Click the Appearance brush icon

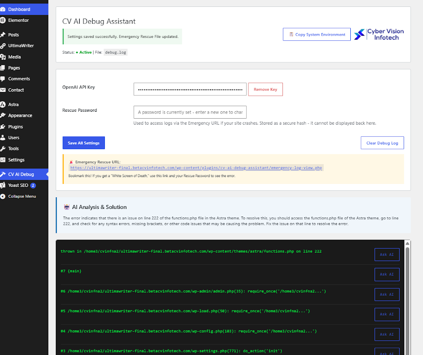[3, 116]
